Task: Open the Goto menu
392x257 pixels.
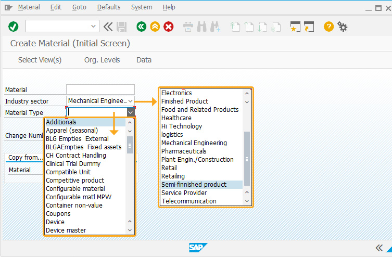Action: (x=79, y=7)
